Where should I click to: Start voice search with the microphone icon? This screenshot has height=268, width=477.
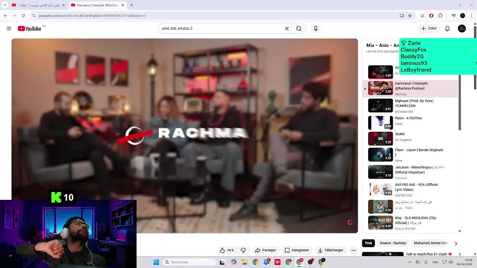click(x=316, y=29)
